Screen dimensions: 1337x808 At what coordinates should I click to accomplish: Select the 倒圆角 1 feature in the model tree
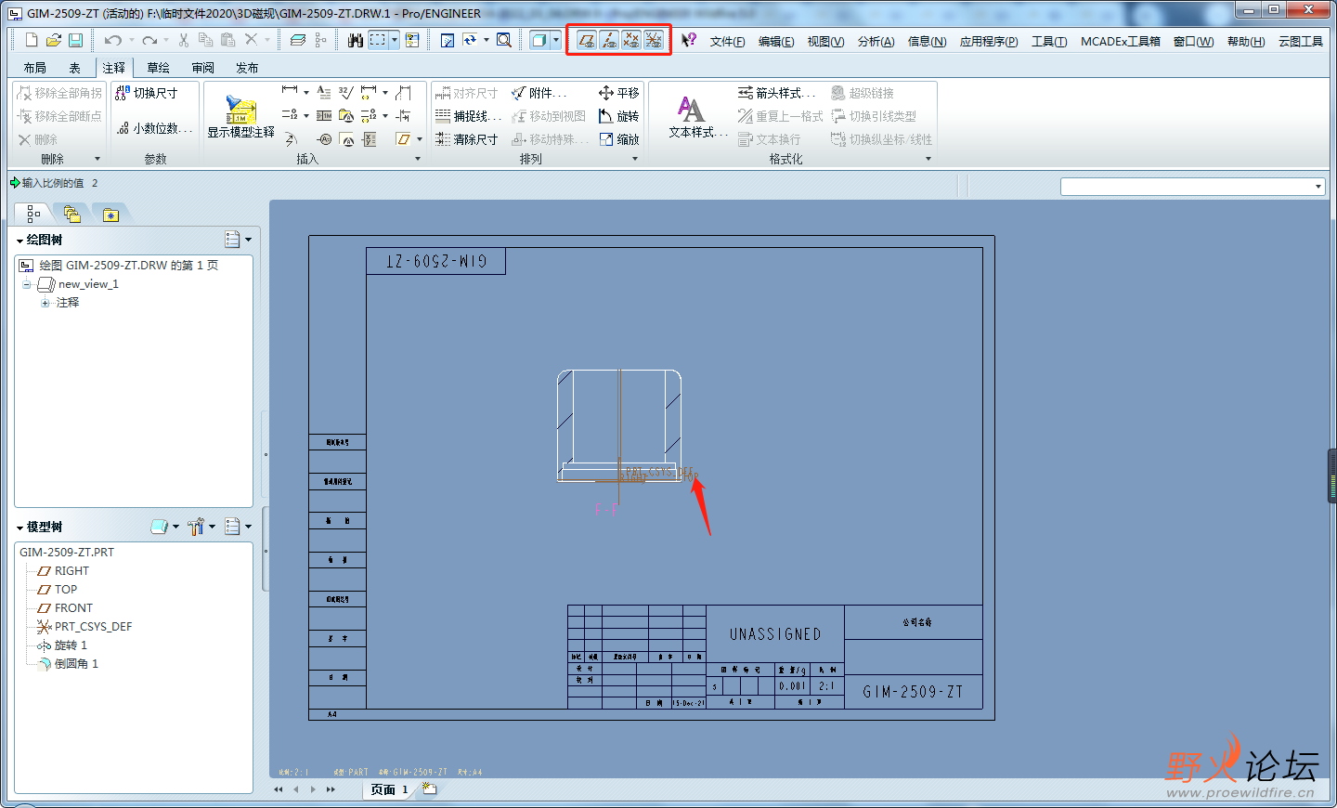pos(76,663)
